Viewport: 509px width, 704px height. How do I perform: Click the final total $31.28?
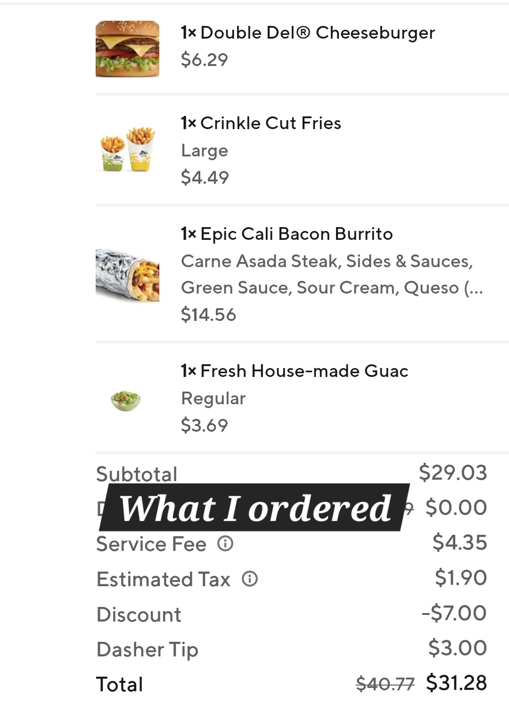[456, 683]
